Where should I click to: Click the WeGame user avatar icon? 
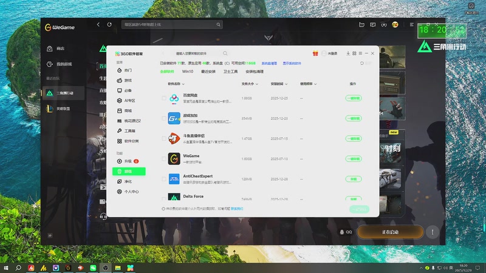tap(395, 24)
